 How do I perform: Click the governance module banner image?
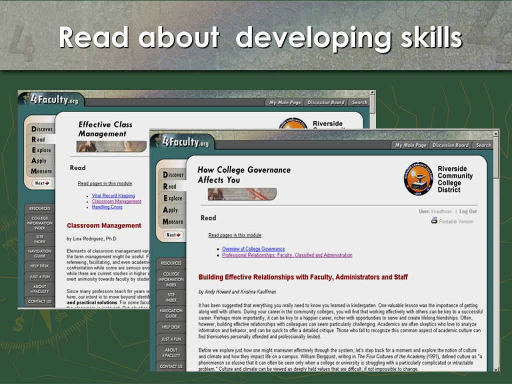tap(242, 194)
